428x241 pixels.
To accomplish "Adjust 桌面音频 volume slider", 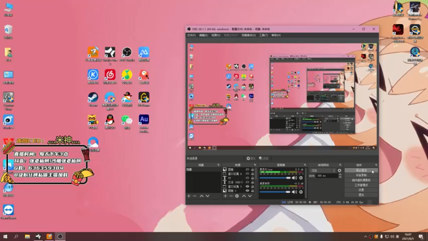I will coord(275,192).
